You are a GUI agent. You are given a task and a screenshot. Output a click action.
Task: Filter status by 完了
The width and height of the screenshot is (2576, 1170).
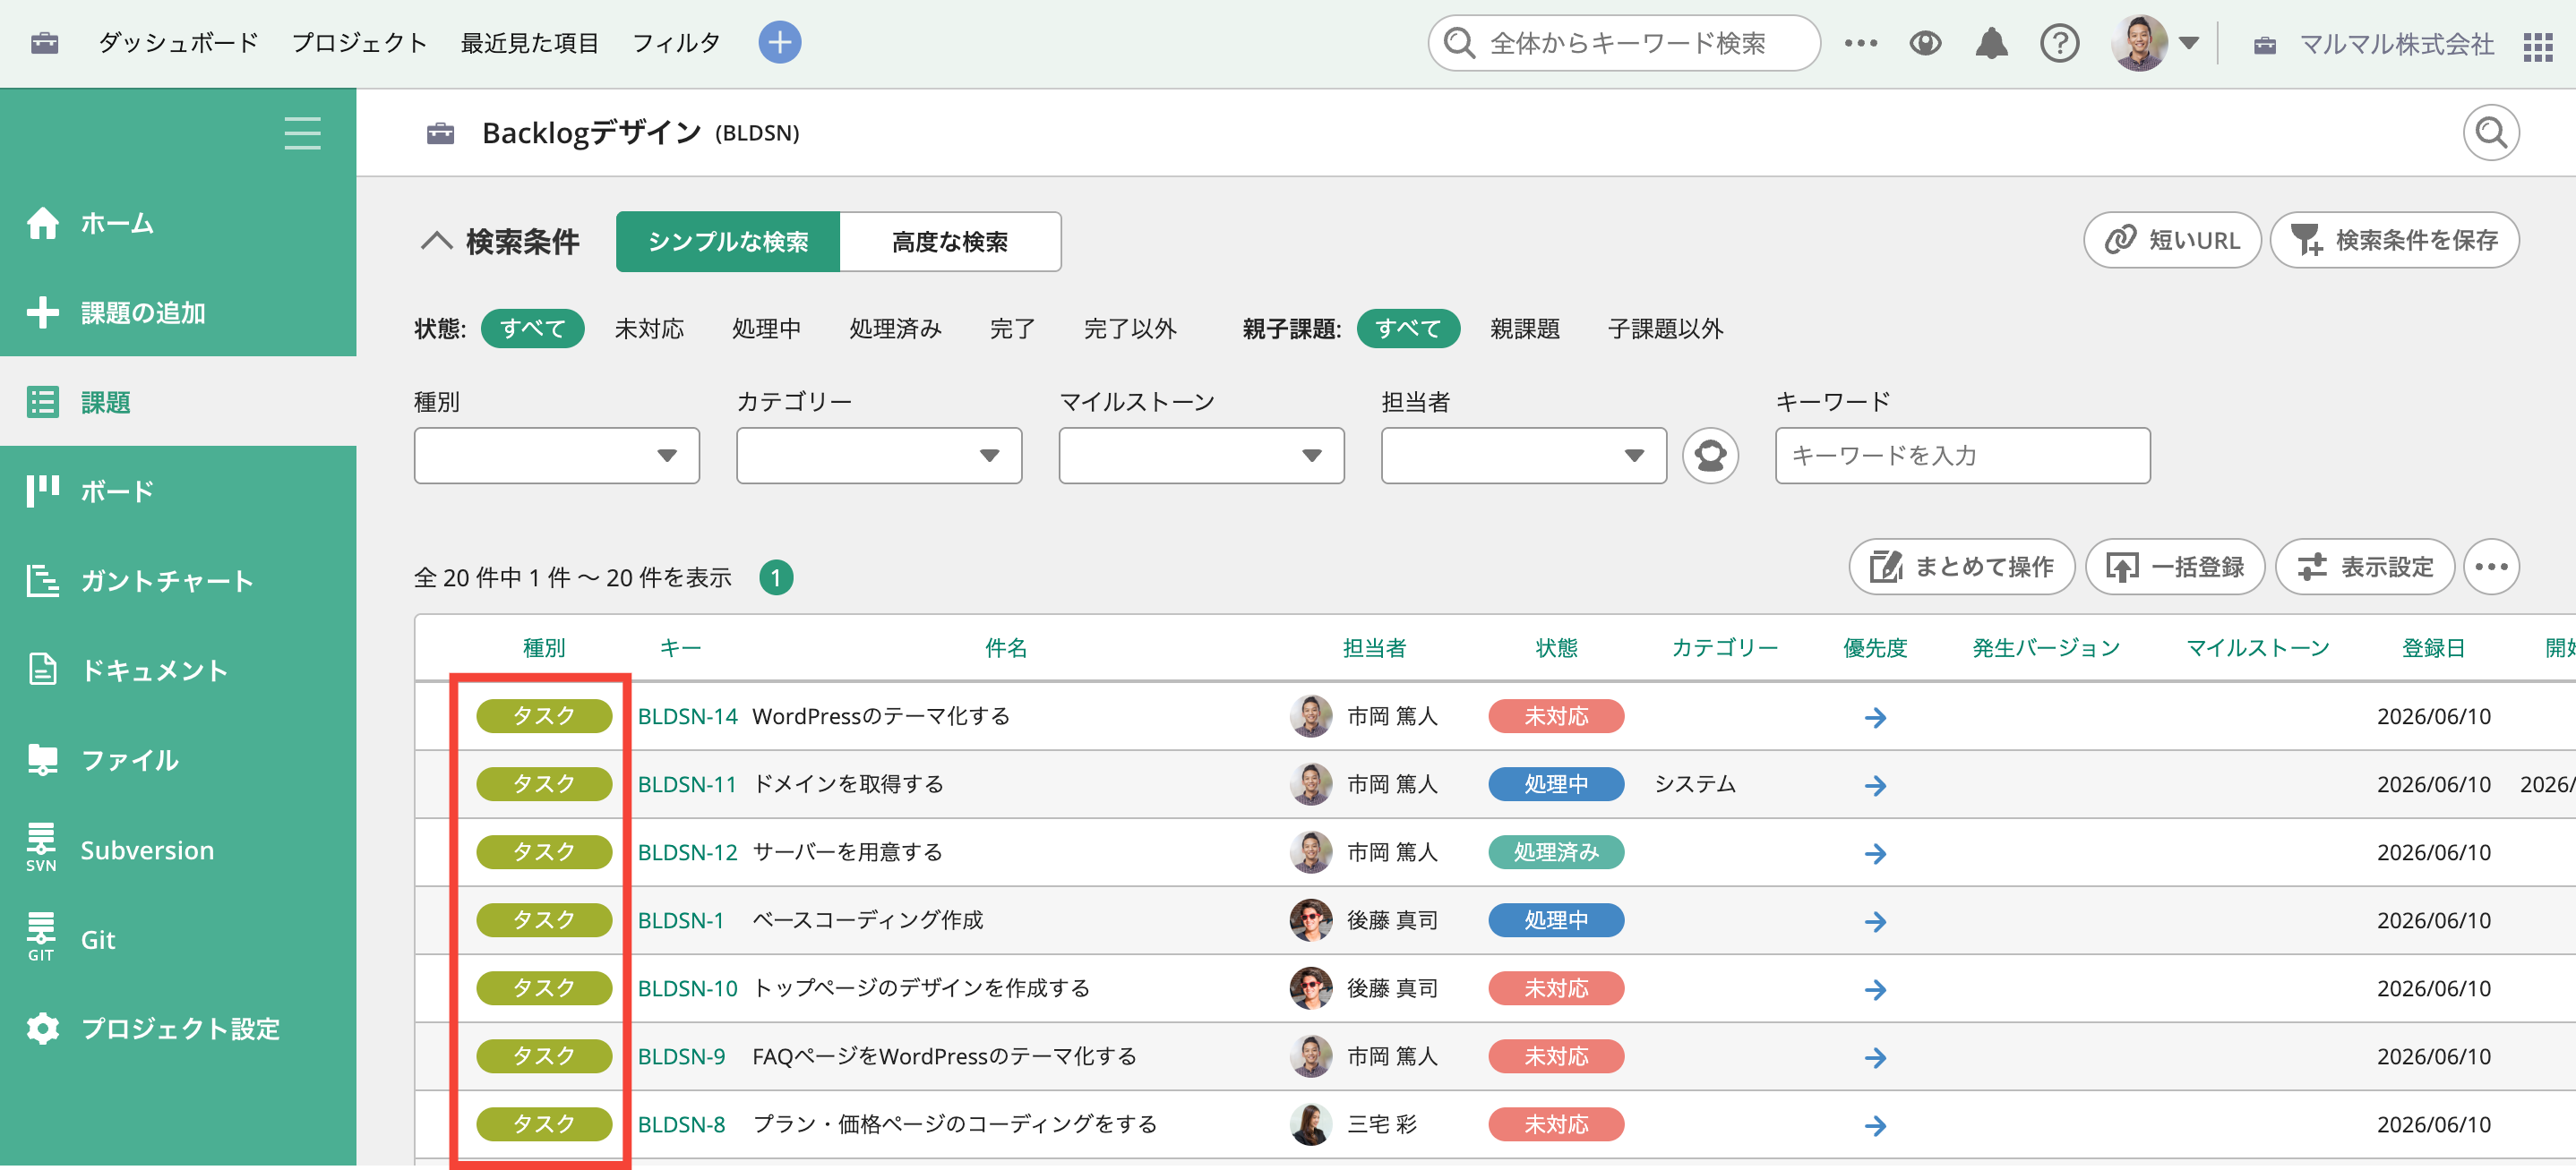(1012, 329)
